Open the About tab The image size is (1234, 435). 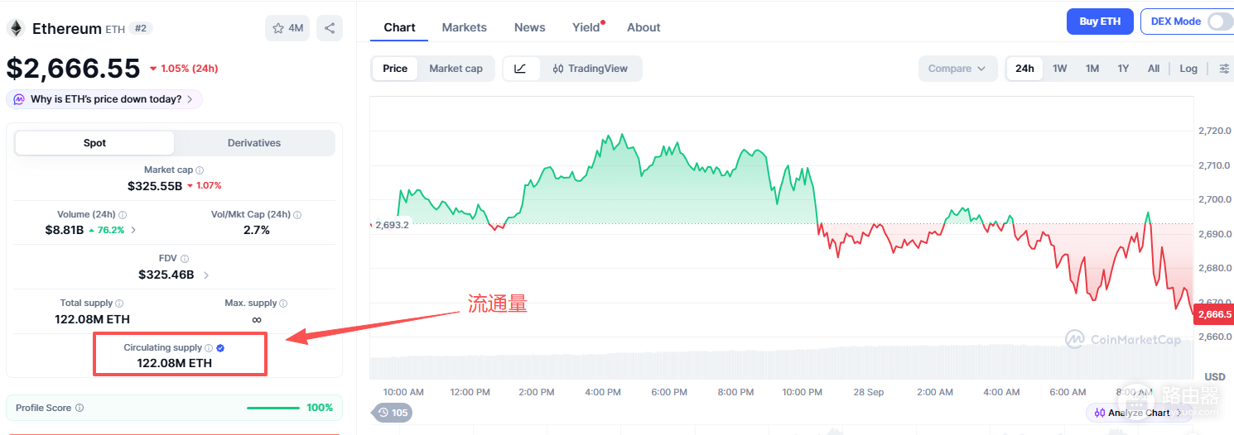[x=644, y=27]
